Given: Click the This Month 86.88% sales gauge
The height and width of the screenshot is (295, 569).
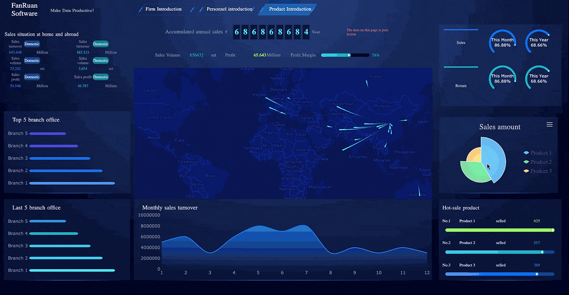Looking at the screenshot, I should (502, 42).
